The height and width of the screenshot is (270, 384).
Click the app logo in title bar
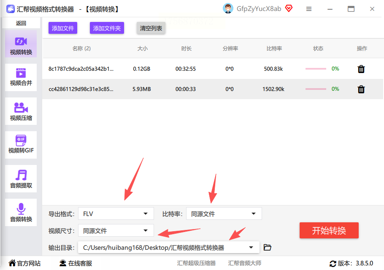click(x=10, y=9)
